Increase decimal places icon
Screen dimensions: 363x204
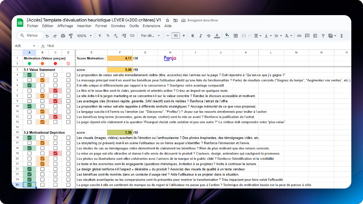[x=124, y=36]
